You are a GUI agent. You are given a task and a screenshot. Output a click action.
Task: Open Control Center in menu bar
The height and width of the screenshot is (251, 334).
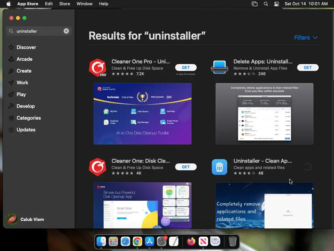click(x=277, y=4)
